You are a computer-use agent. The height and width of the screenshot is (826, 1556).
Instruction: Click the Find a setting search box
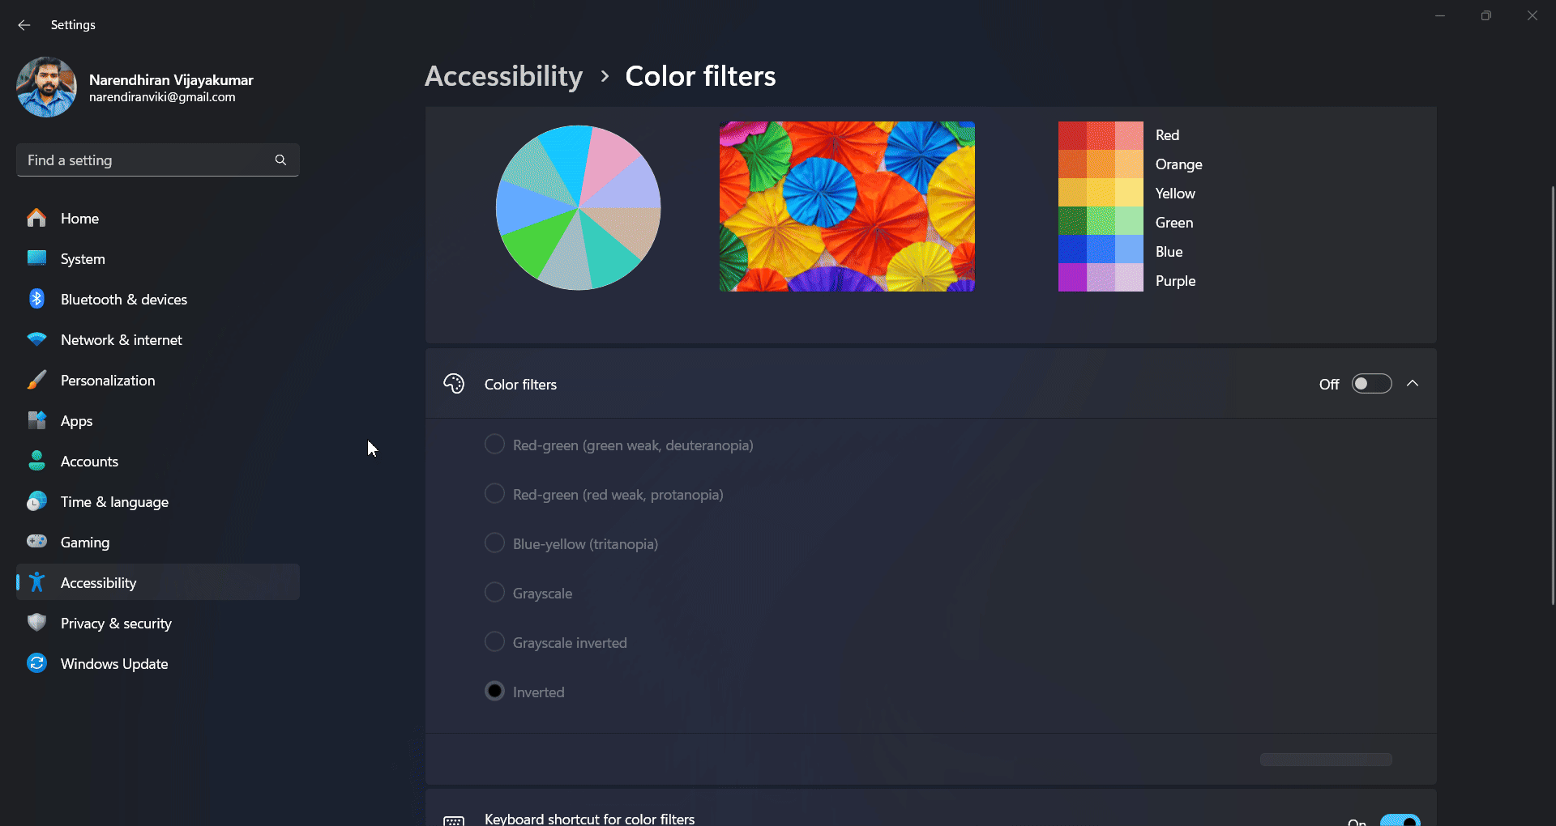[158, 160]
